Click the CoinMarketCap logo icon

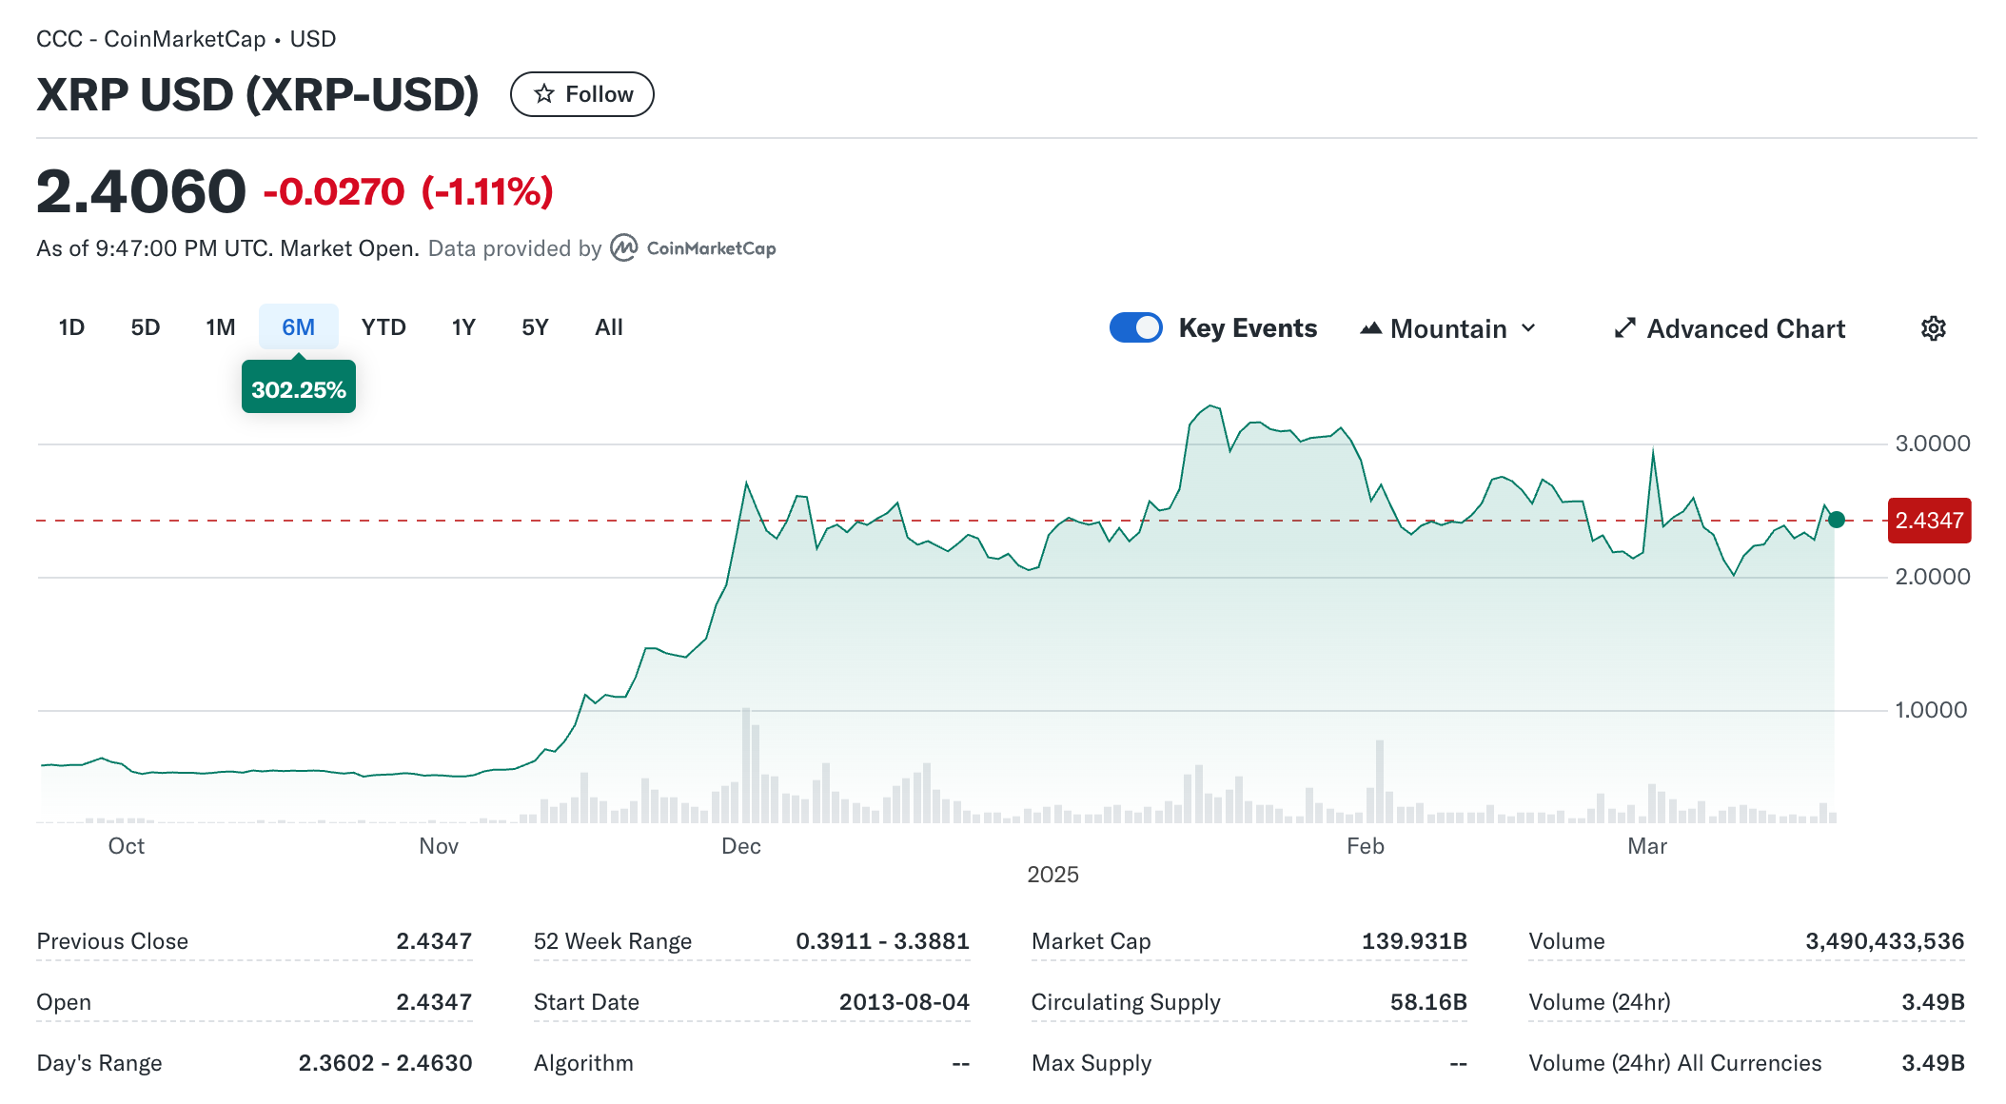point(624,247)
